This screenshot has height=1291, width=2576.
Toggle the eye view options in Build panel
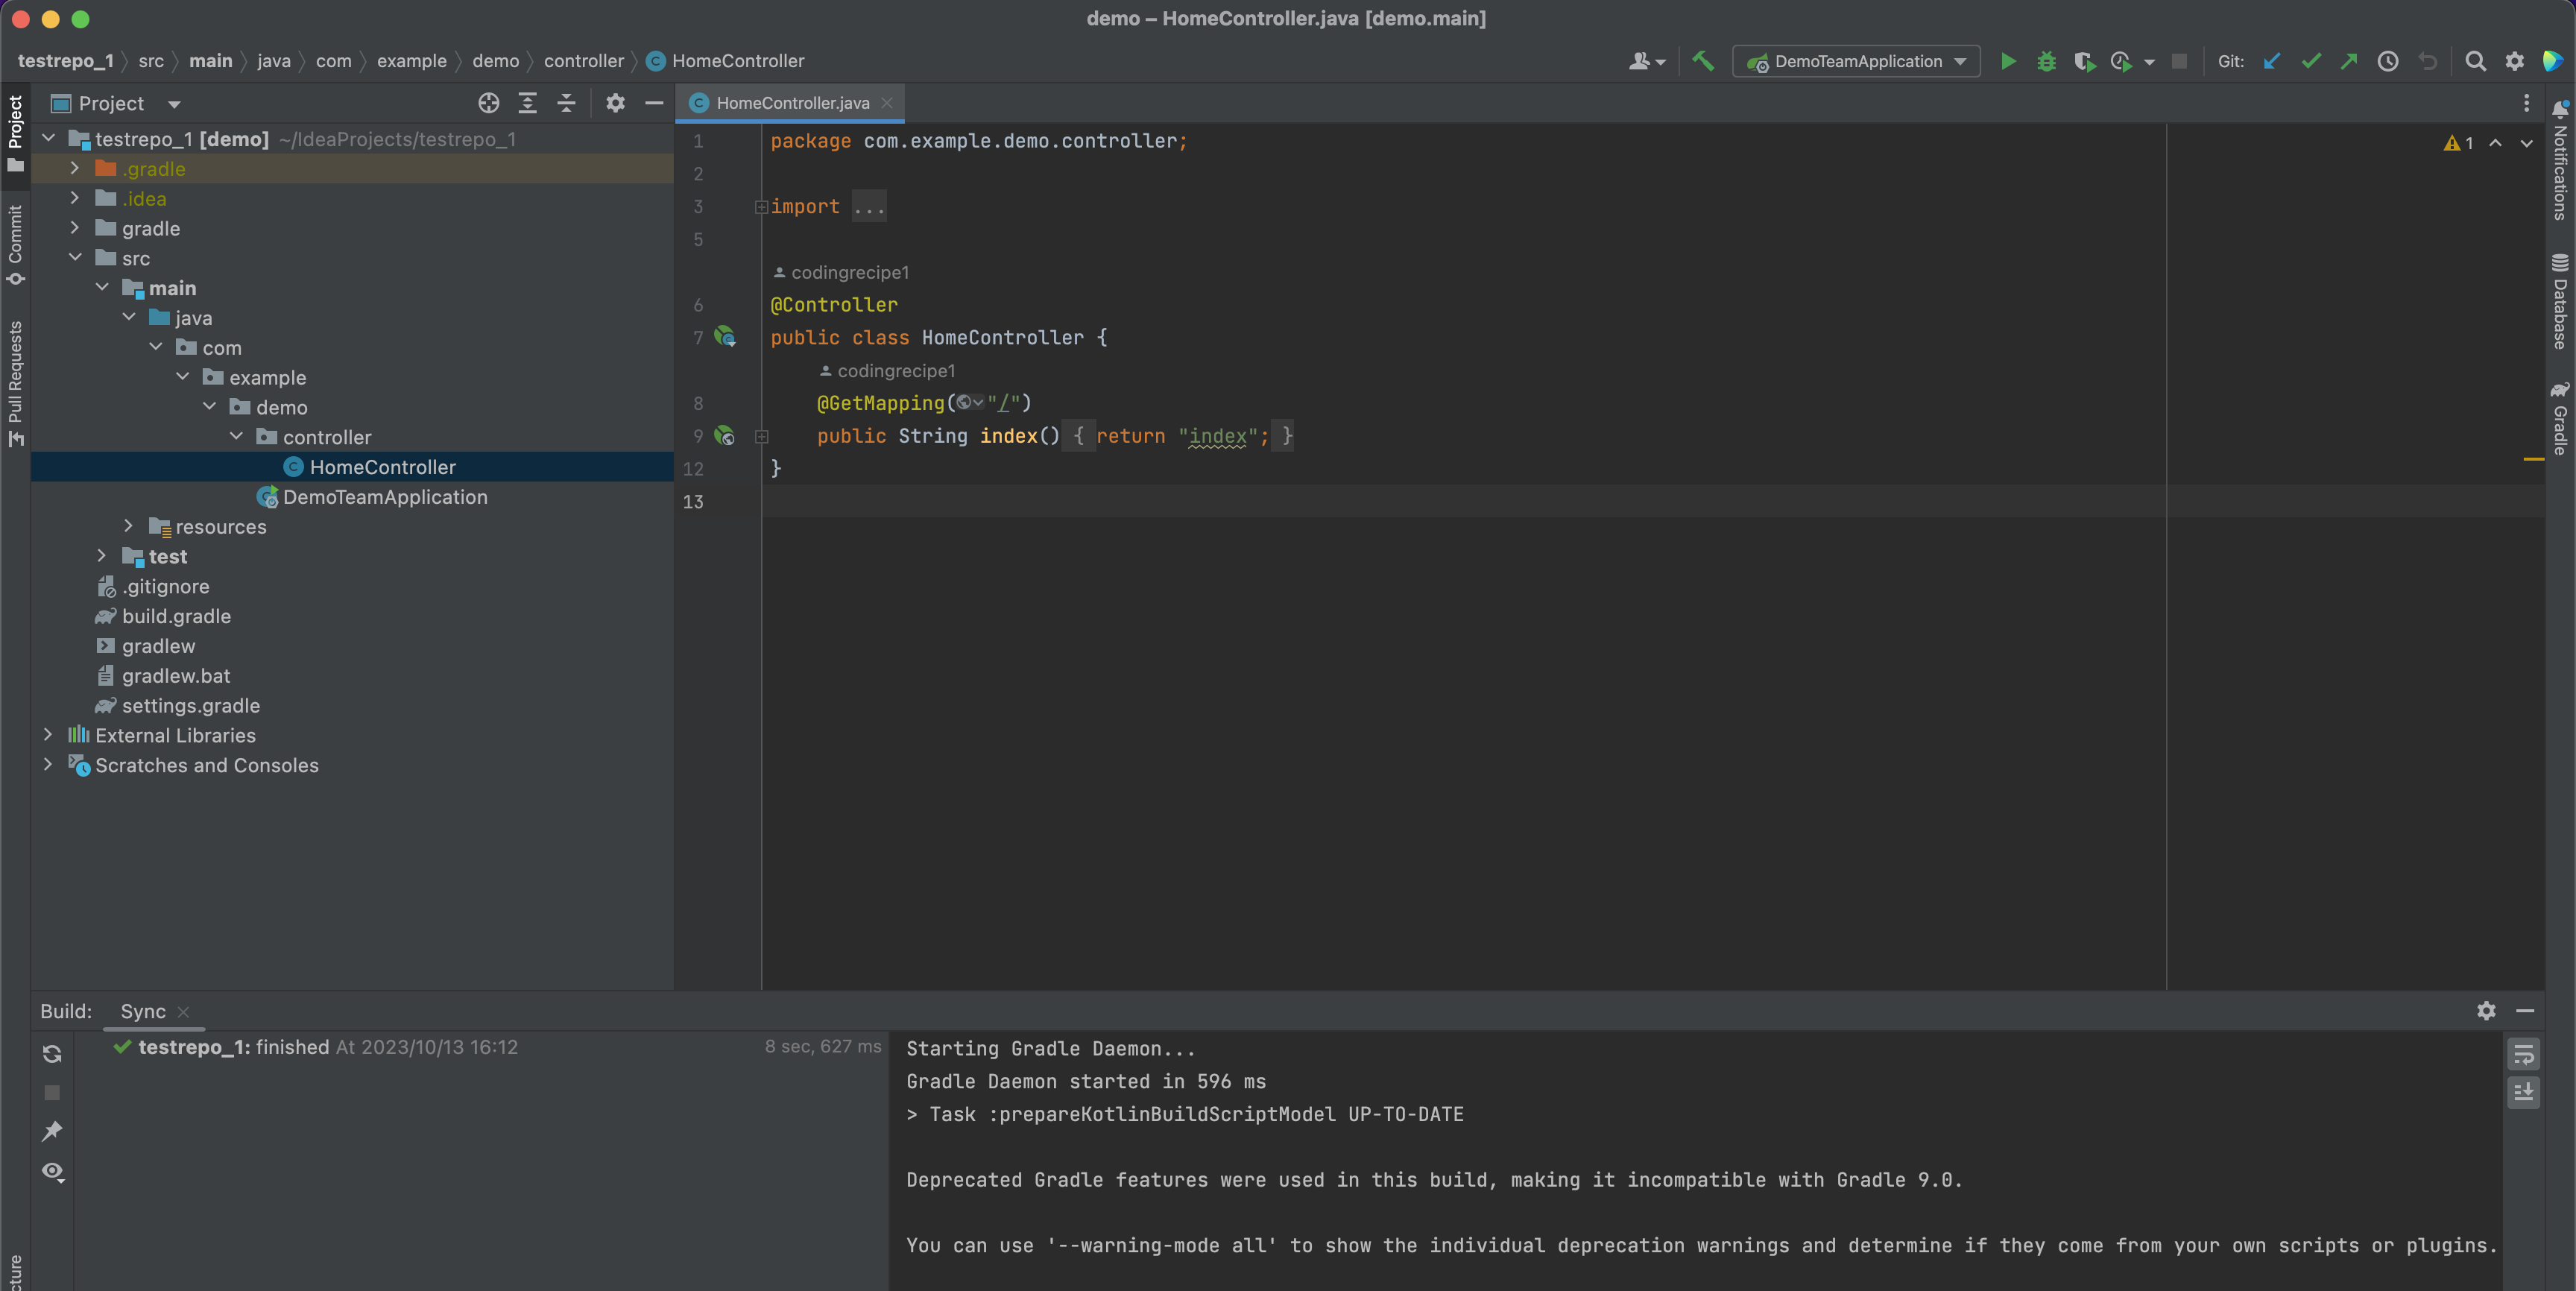click(x=52, y=1171)
